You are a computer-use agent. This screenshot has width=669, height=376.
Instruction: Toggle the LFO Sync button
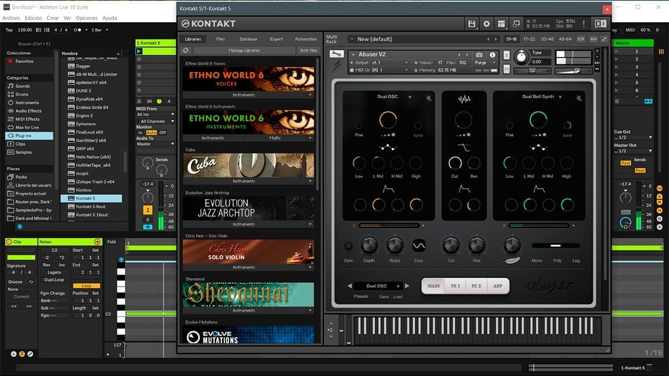[348, 246]
